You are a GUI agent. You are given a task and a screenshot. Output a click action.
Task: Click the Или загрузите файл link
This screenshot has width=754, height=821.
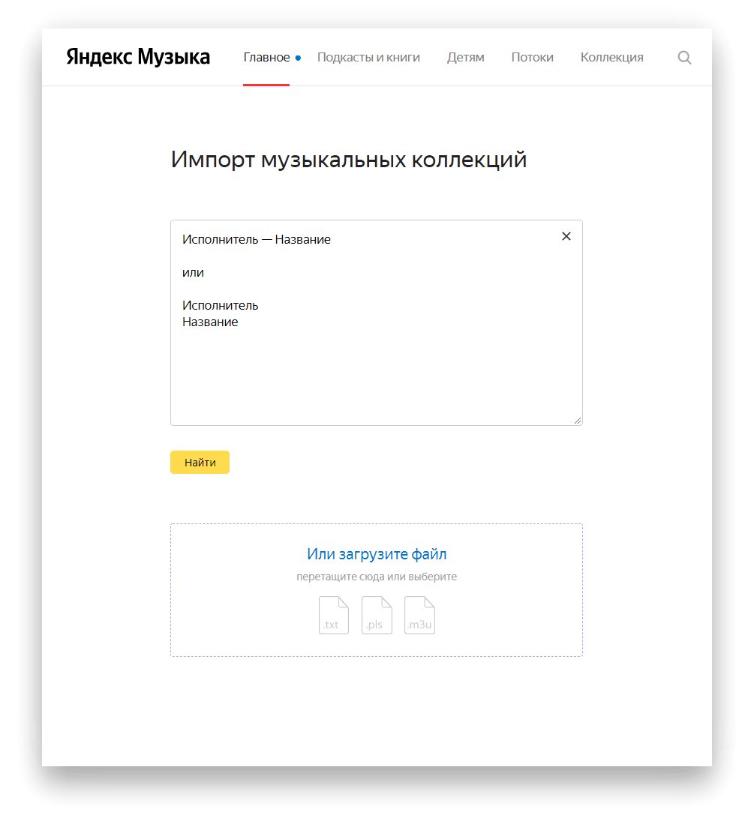[377, 554]
